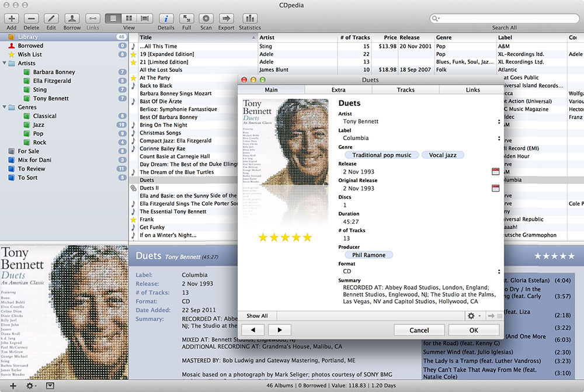The width and height of the screenshot is (584, 392).
Task: Toggle the info panel button in bottom bar
Action: (50, 386)
